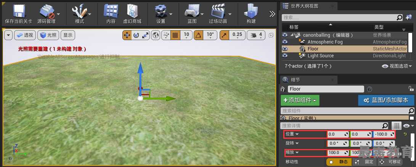Click the 搜索详情 search field

[335, 125]
